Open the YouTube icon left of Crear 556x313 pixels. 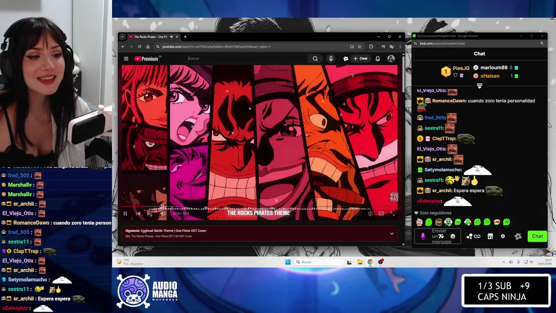coord(346,59)
